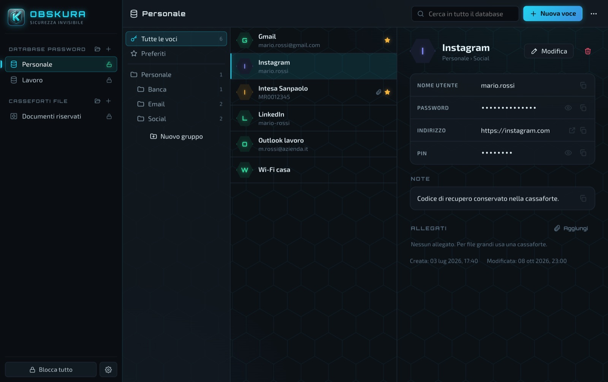Open the settings gear
Screen dimensions: 608x382
click(108, 369)
